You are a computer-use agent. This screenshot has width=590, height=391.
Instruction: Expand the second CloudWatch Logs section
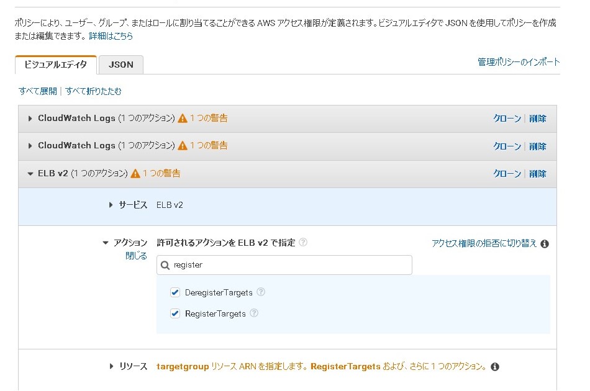tap(30, 146)
